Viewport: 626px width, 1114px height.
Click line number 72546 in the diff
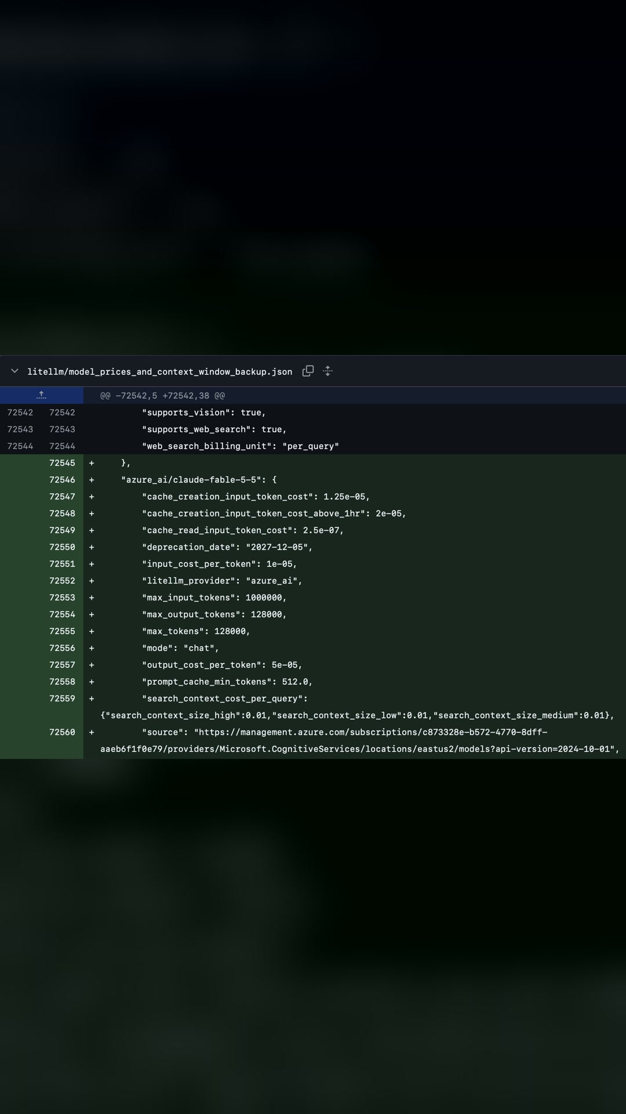pyautogui.click(x=62, y=480)
